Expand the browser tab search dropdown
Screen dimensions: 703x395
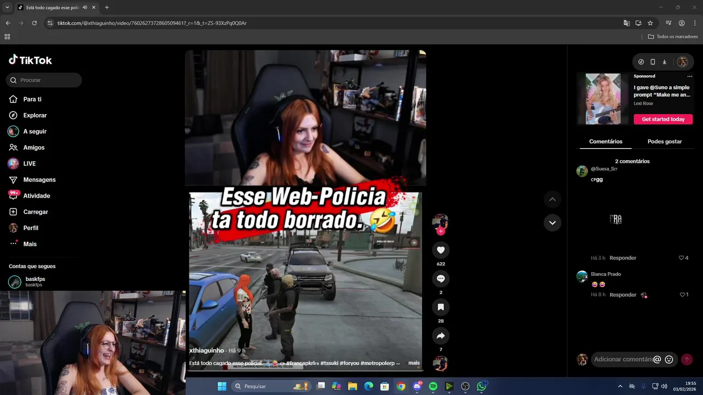pyautogui.click(x=7, y=7)
